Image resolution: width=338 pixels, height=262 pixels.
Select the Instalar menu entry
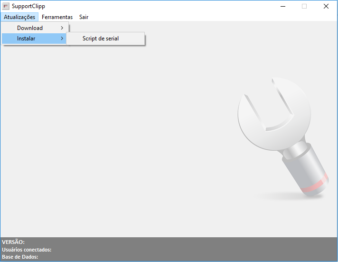point(26,39)
